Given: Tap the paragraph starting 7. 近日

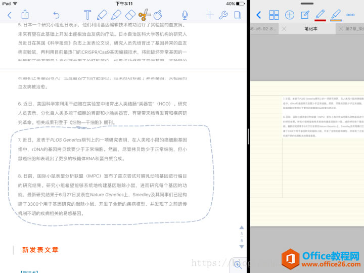Looking at the screenshot, I should click(102, 149).
